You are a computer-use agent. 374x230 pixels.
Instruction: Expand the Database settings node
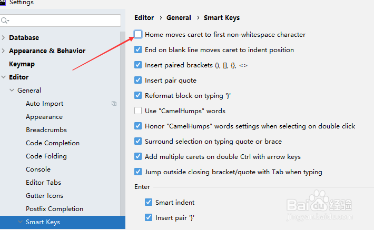pyautogui.click(x=4, y=38)
